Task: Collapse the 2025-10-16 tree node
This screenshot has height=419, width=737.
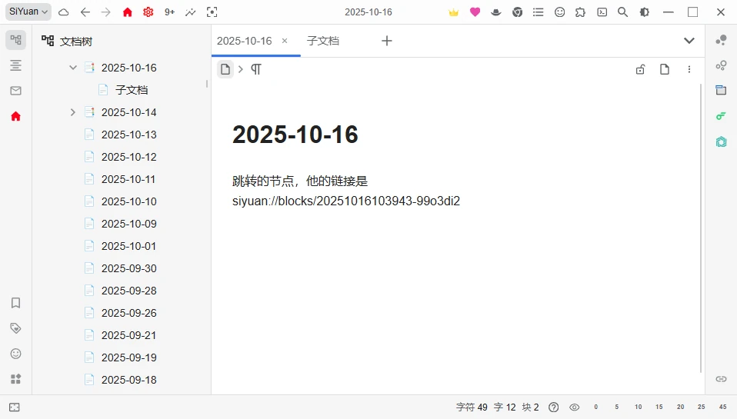Action: (x=73, y=68)
